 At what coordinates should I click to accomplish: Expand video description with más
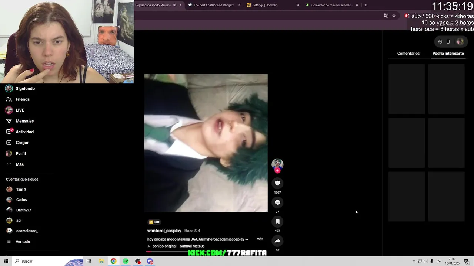[x=260, y=239]
